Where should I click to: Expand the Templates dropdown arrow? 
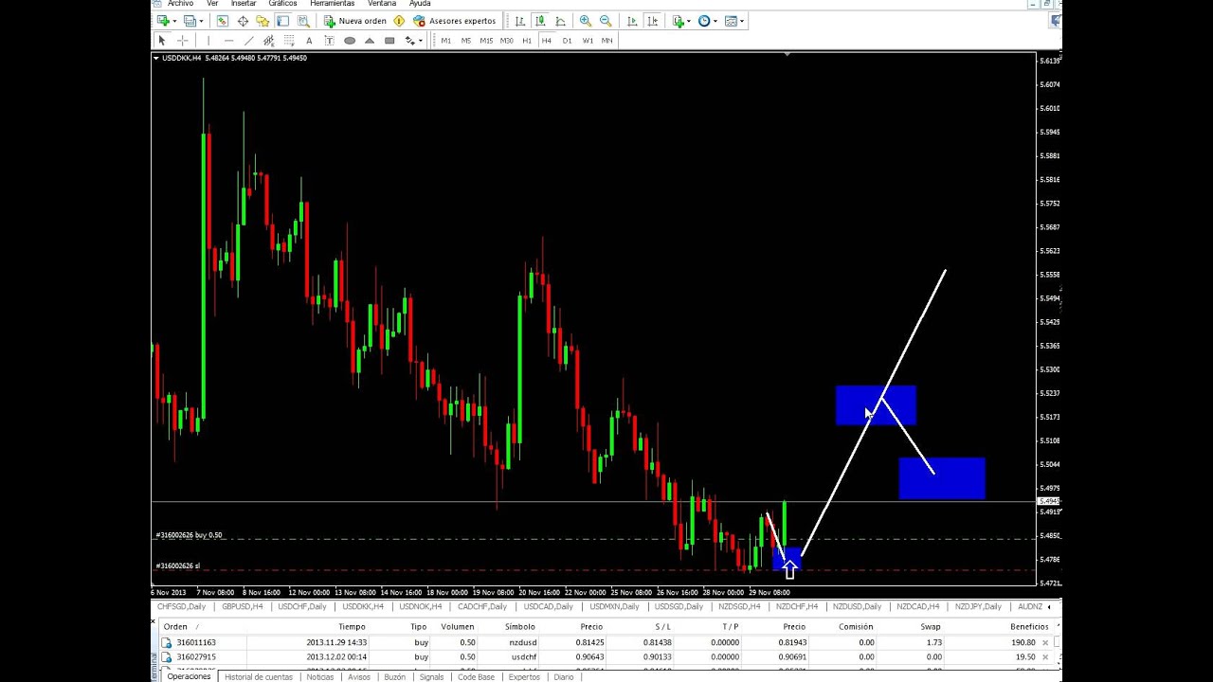[x=742, y=21]
